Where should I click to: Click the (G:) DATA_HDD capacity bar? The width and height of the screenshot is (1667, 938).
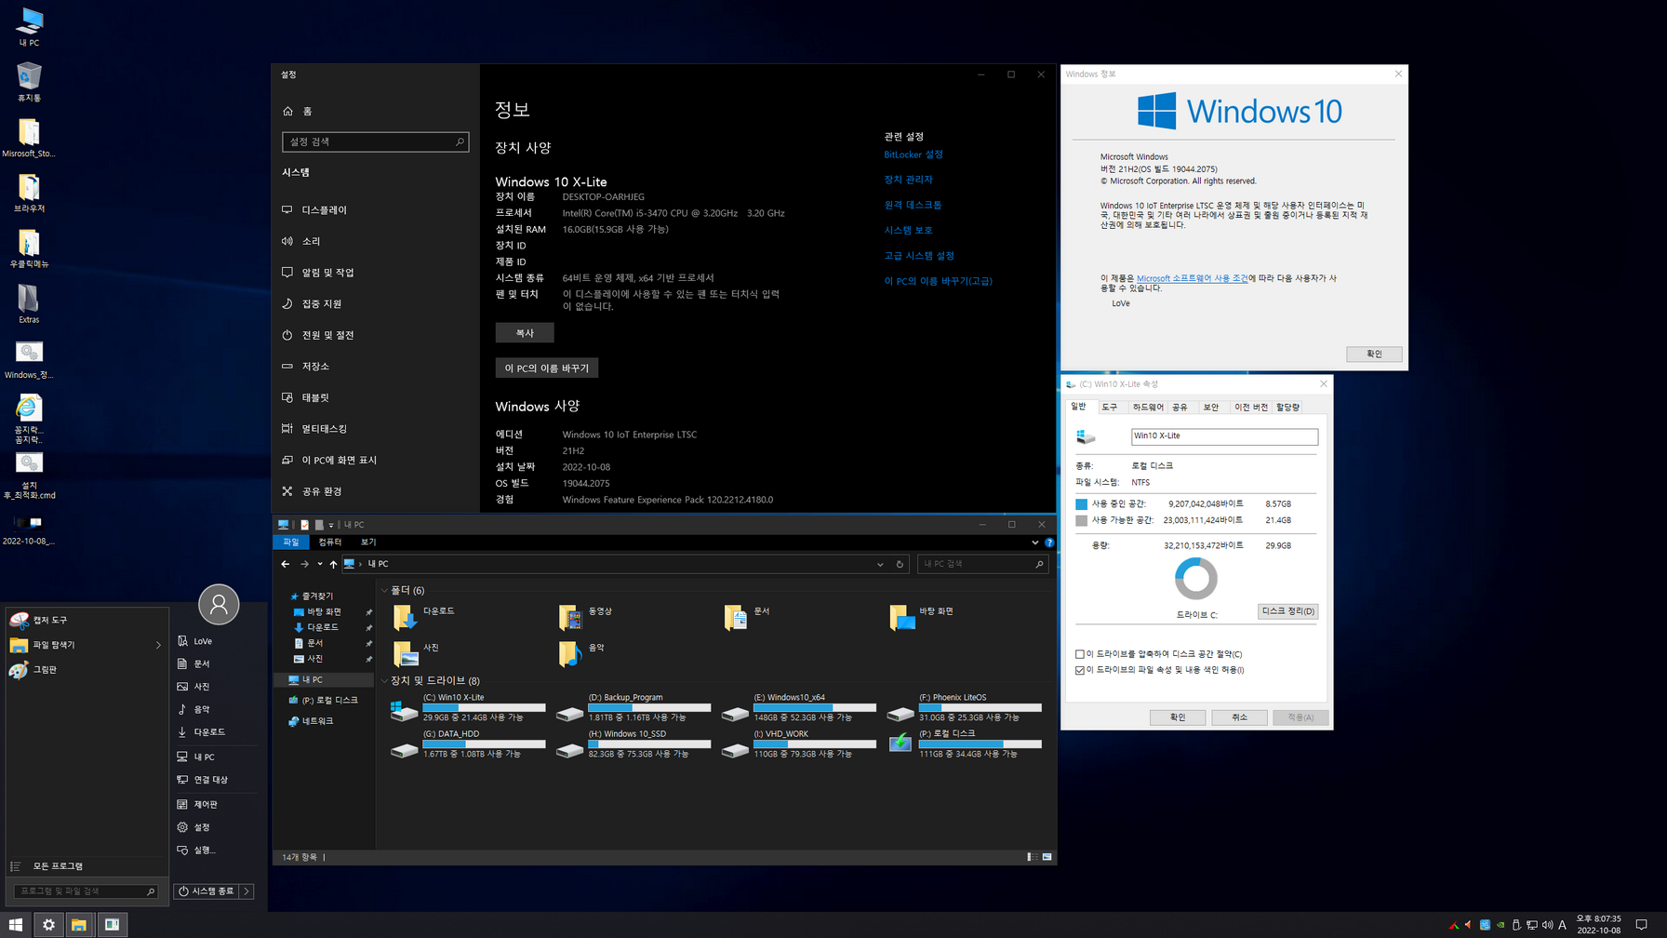[x=484, y=744]
